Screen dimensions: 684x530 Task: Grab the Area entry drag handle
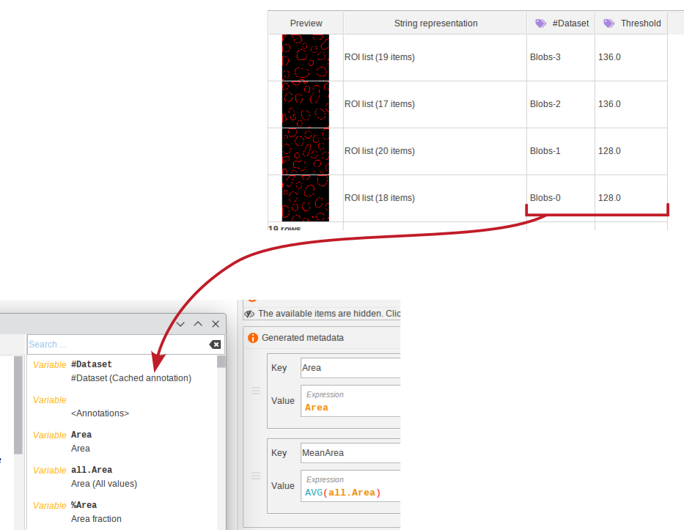click(x=256, y=391)
